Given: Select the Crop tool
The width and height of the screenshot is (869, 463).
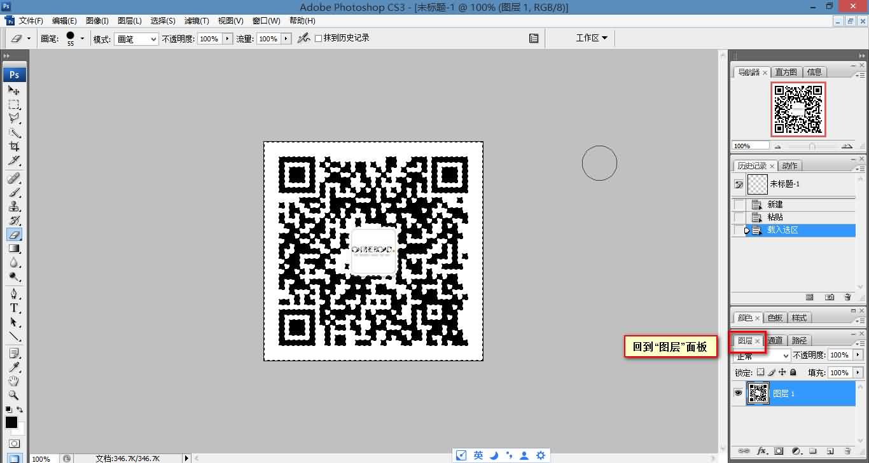Looking at the screenshot, I should (14, 147).
